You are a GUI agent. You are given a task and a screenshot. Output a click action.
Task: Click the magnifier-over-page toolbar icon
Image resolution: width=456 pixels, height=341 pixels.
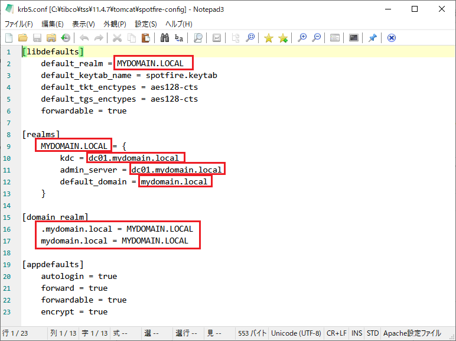(x=198, y=38)
